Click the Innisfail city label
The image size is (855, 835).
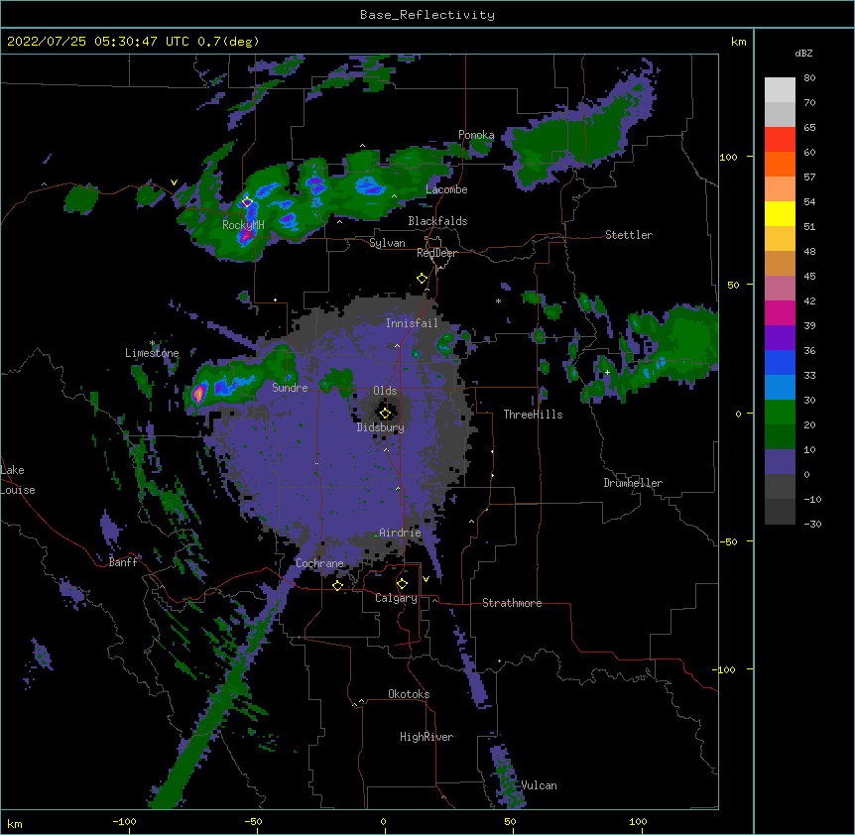(412, 323)
